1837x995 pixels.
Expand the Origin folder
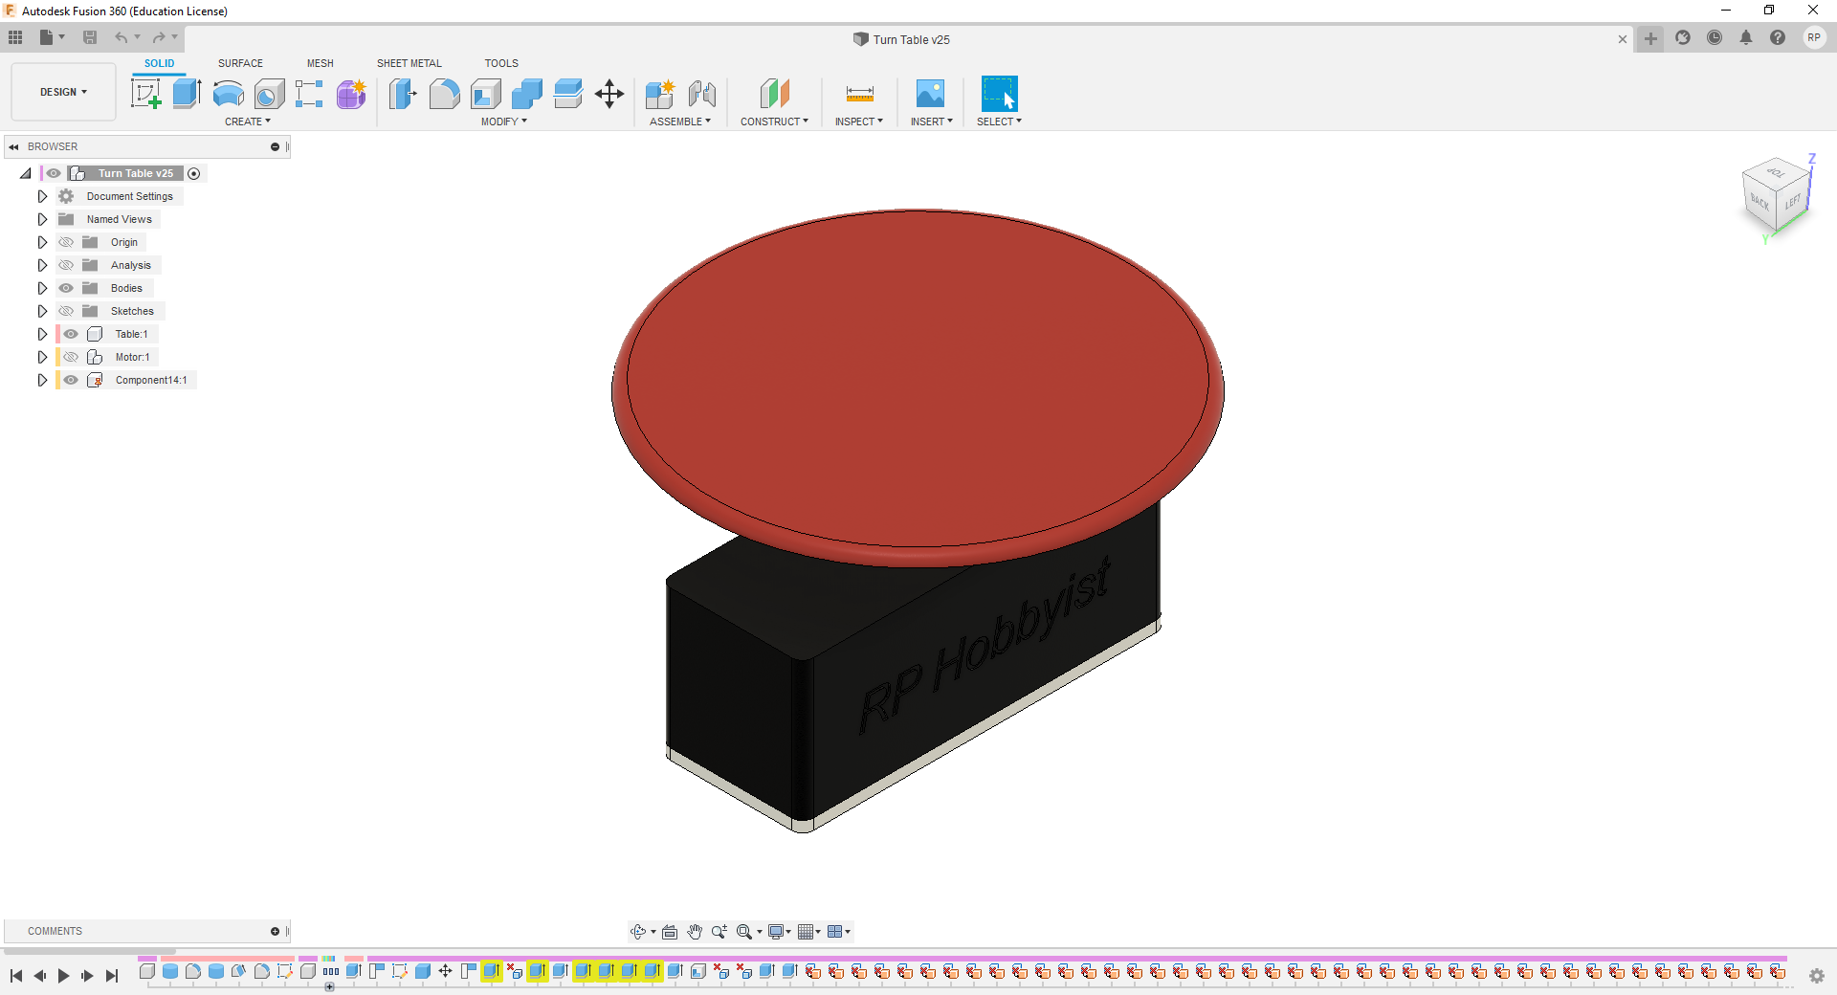[42, 242]
